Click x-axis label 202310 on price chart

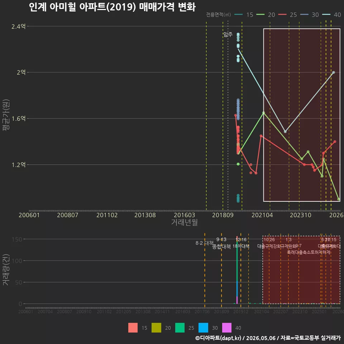point(301,215)
